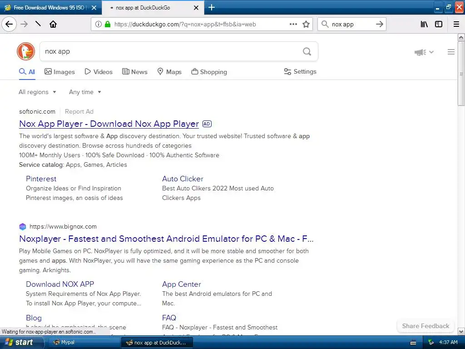Select the All results tab
Image resolution: width=465 pixels, height=349 pixels.
(27, 72)
